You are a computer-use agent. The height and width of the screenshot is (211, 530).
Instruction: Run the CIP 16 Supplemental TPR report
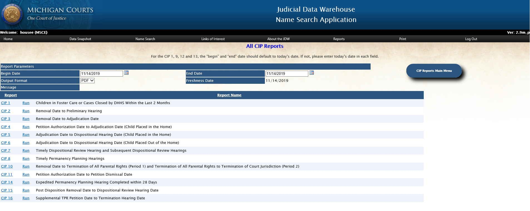(26, 198)
